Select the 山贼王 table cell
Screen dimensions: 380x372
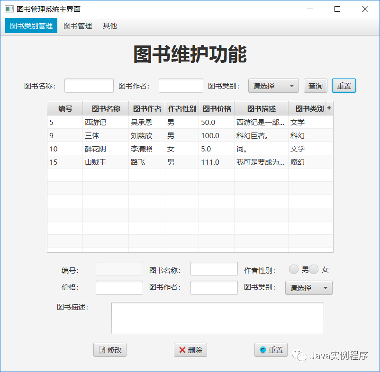coord(106,162)
